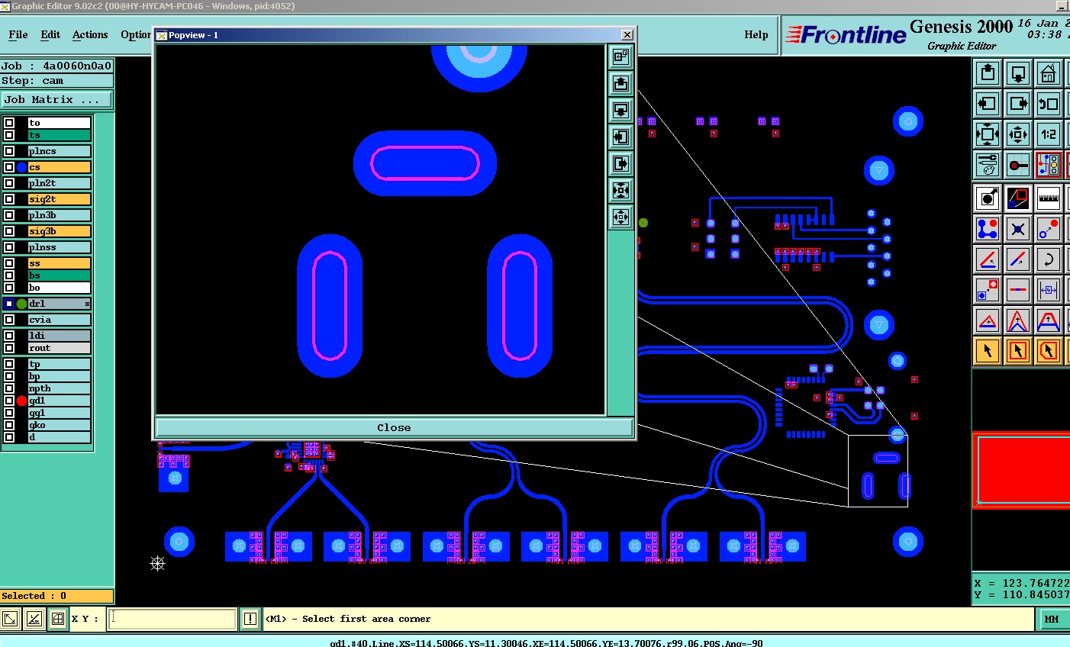Click the pan left icon in right toolbar
The image size is (1070, 647).
[x=988, y=104]
